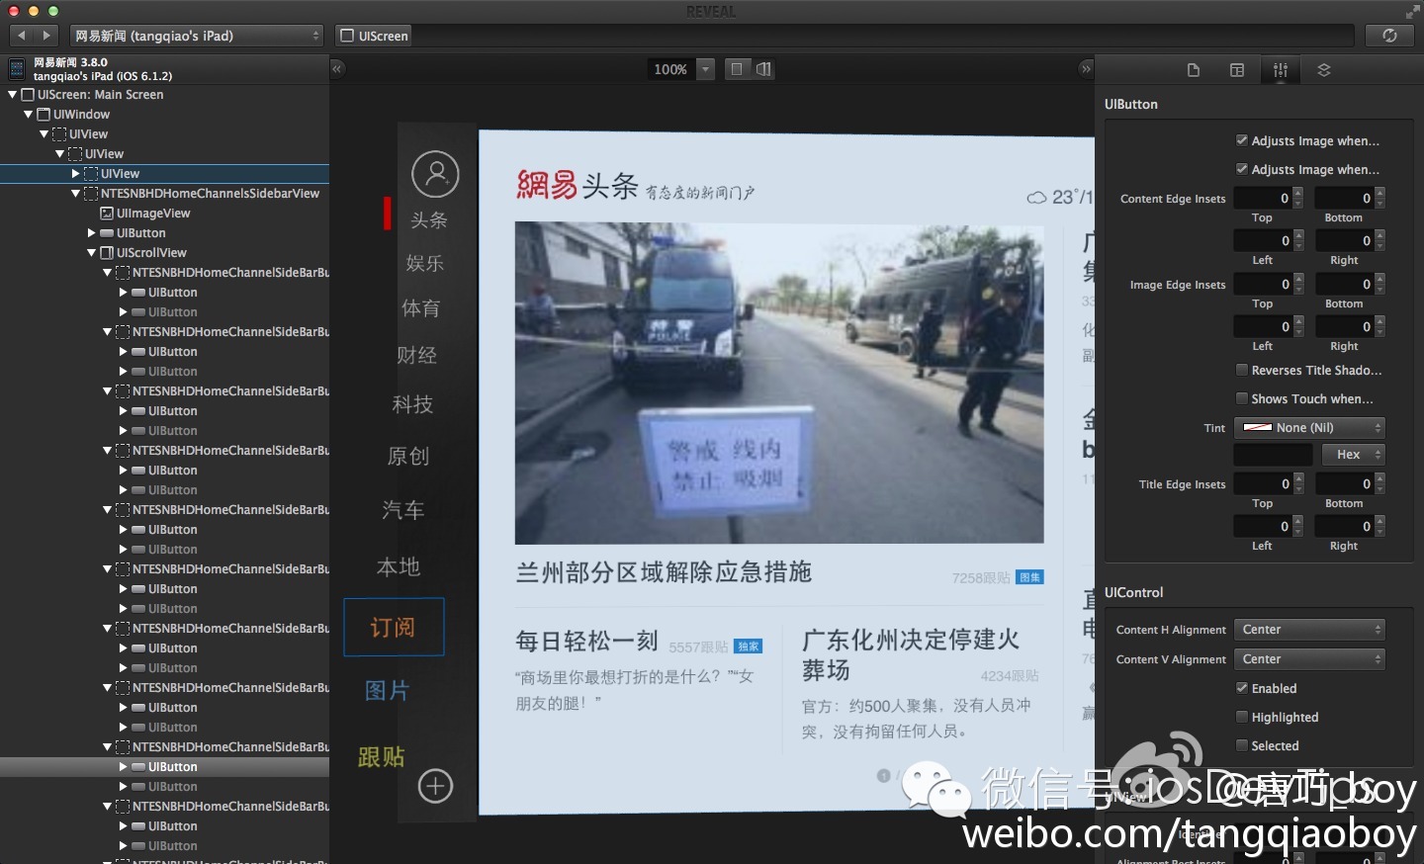Click Content Edge Insets Top field
1424x864 pixels.
(1263, 198)
